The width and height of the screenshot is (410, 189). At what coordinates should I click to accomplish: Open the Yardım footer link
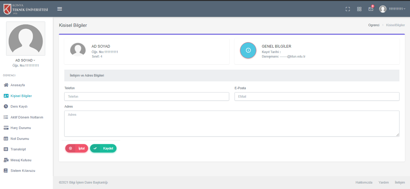click(x=383, y=182)
